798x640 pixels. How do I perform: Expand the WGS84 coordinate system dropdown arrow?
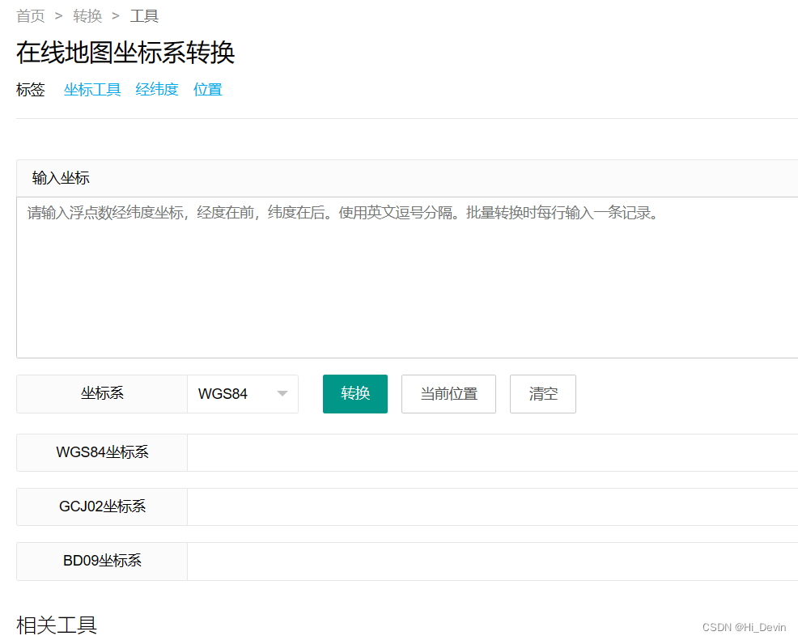click(282, 394)
